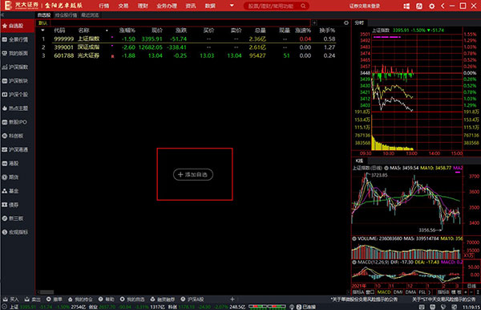Toggle the VOLUME indicator settings circle icon

[354, 238]
